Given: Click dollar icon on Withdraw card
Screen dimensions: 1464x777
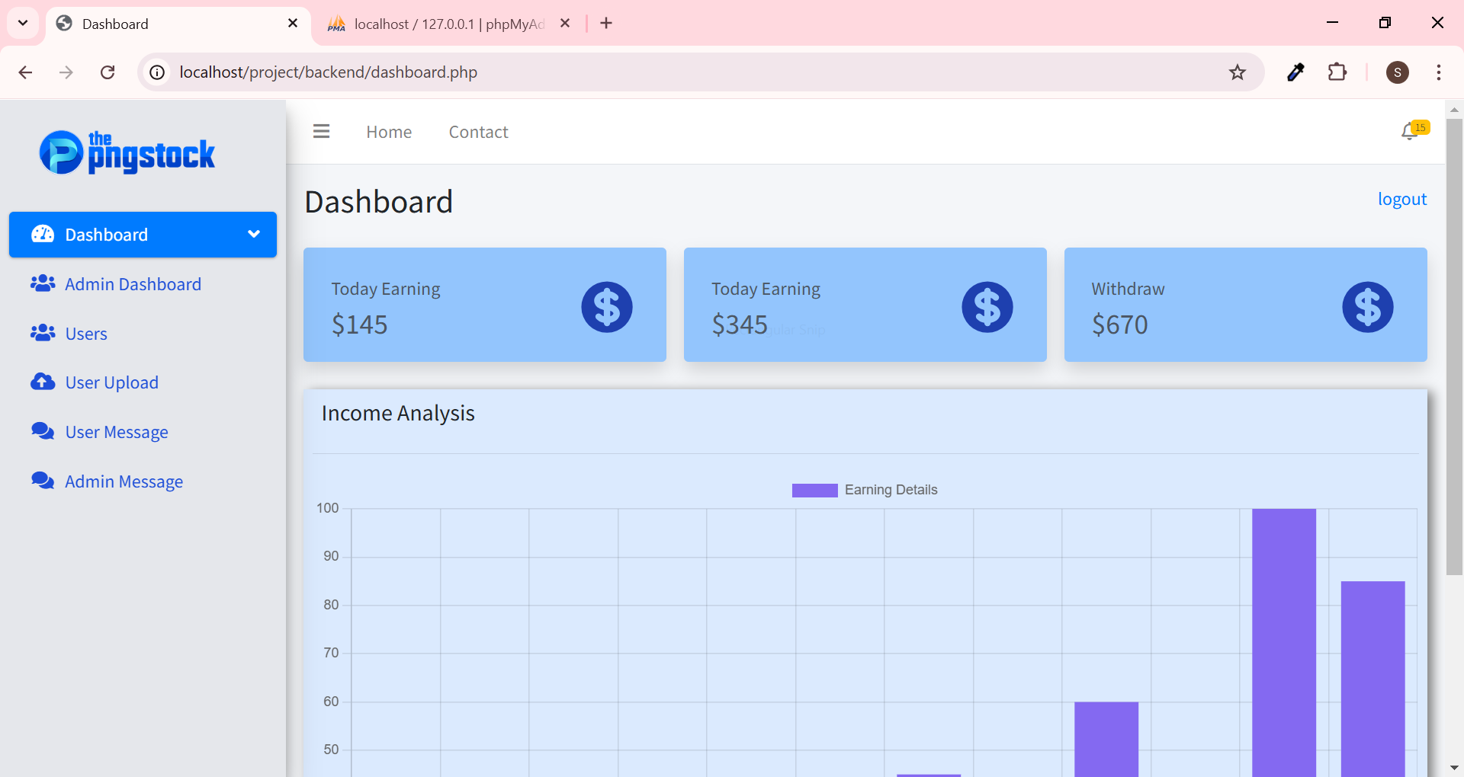Looking at the screenshot, I should [1368, 307].
